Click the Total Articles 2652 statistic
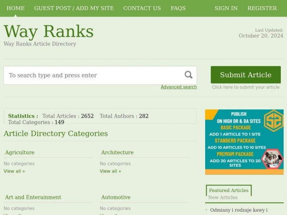The image size is (287, 215). (68, 116)
